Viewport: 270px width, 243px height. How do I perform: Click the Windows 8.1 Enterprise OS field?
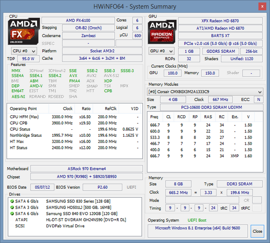pos(198,231)
